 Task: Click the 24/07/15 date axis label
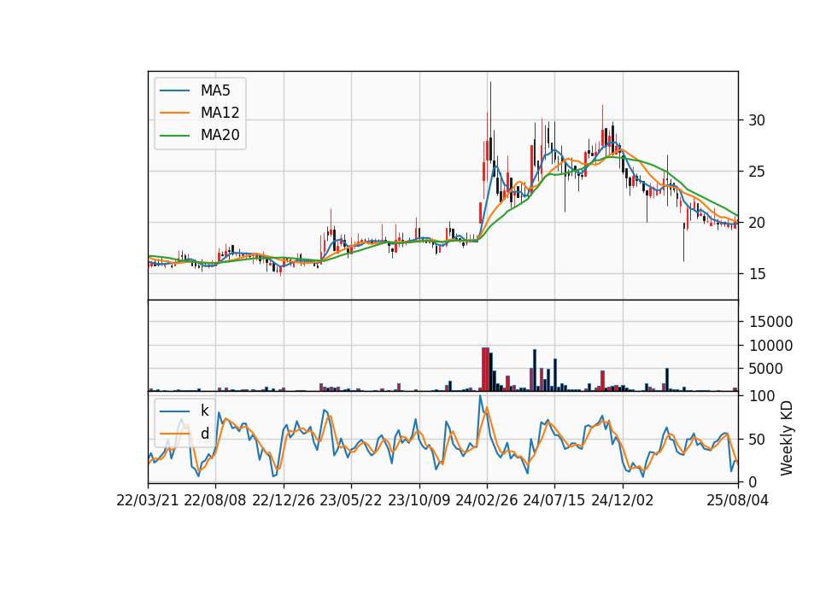point(554,500)
